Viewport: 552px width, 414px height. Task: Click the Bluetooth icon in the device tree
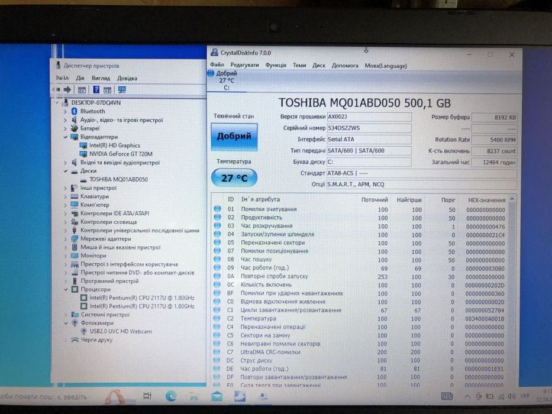[75, 111]
